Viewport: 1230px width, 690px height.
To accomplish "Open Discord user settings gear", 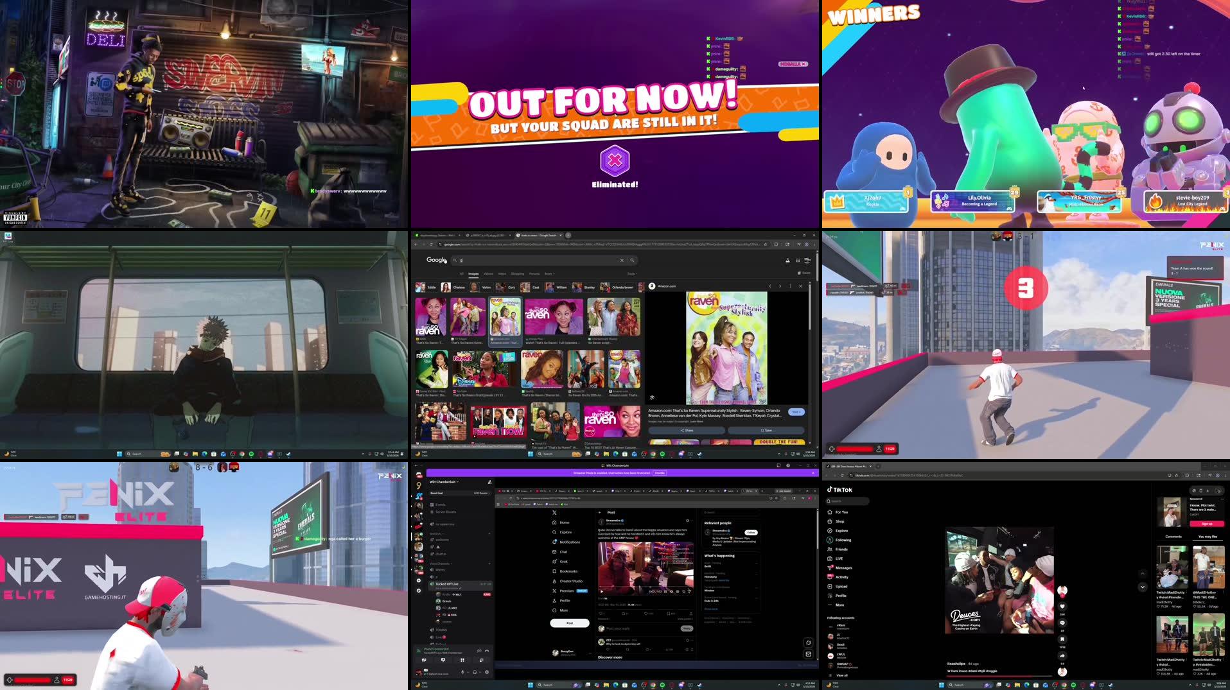I will pyautogui.click(x=487, y=672).
